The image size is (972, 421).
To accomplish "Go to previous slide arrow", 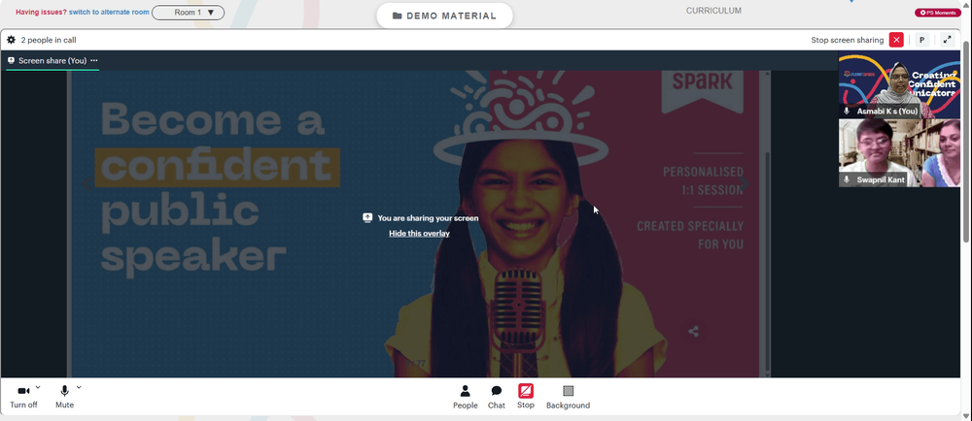I will [87, 184].
